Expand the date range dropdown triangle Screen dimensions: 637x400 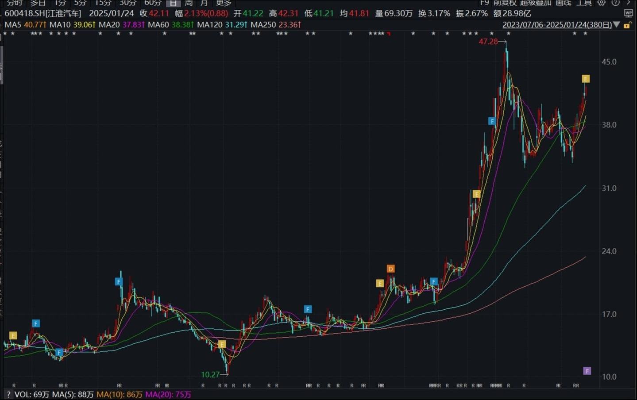click(x=617, y=25)
